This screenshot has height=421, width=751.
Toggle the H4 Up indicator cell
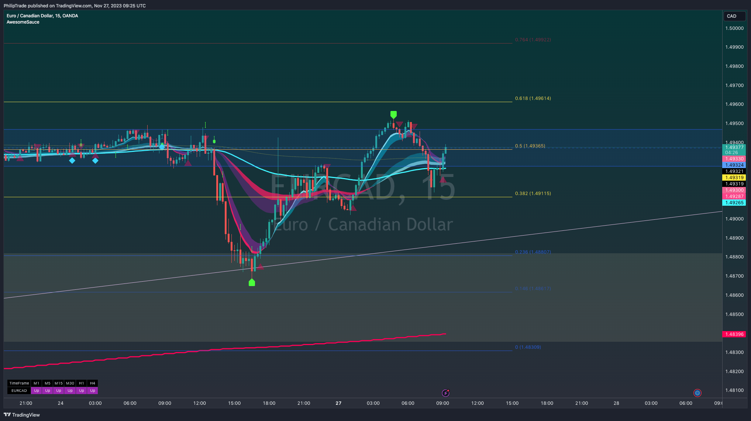(x=92, y=390)
